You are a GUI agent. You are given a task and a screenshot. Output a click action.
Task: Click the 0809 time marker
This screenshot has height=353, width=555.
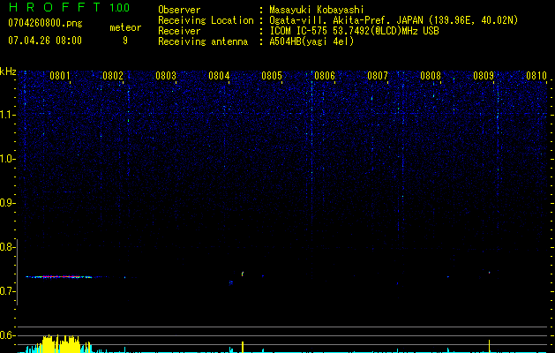tap(484, 76)
